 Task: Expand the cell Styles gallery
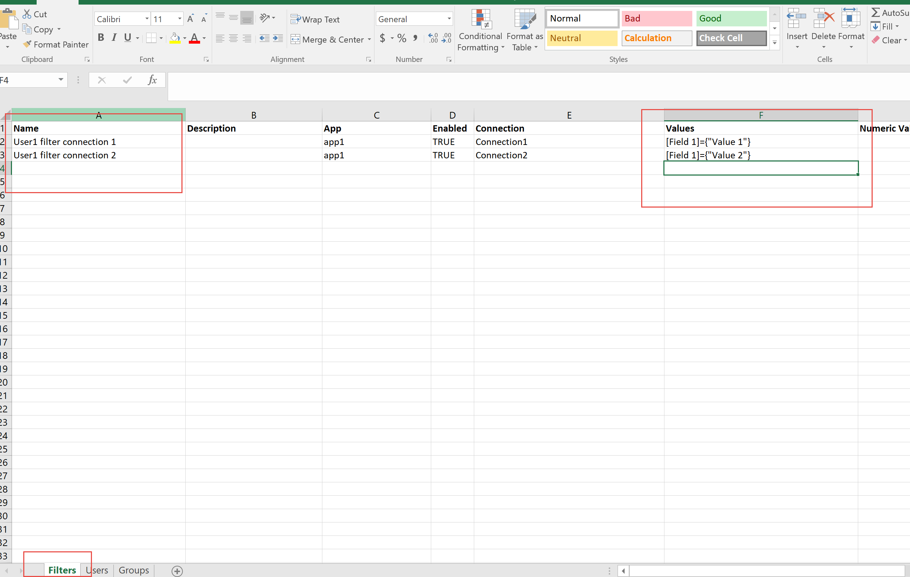[775, 43]
